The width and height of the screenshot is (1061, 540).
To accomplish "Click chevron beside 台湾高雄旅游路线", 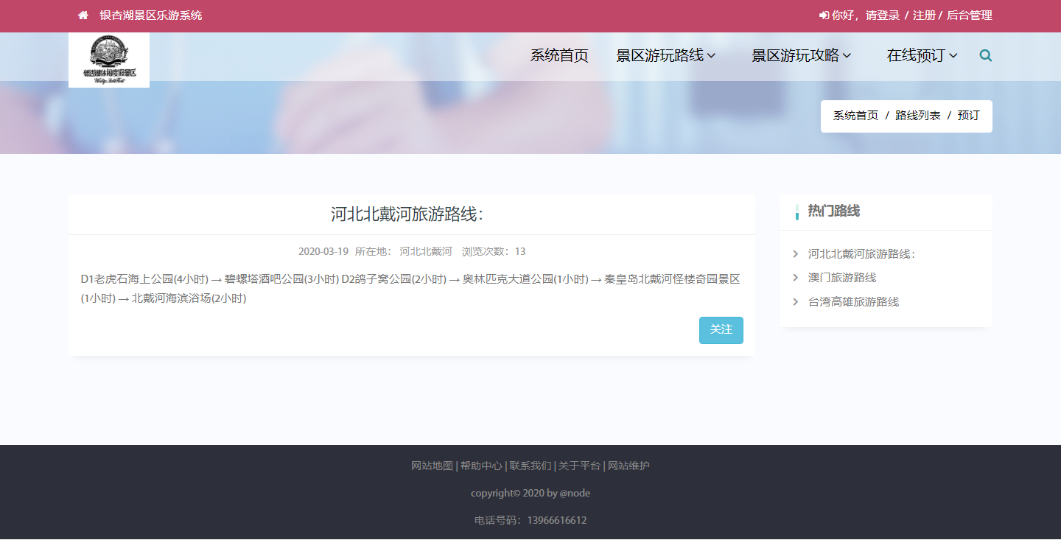I will (x=796, y=301).
